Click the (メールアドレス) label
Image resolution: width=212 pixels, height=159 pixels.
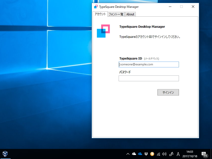(152, 59)
